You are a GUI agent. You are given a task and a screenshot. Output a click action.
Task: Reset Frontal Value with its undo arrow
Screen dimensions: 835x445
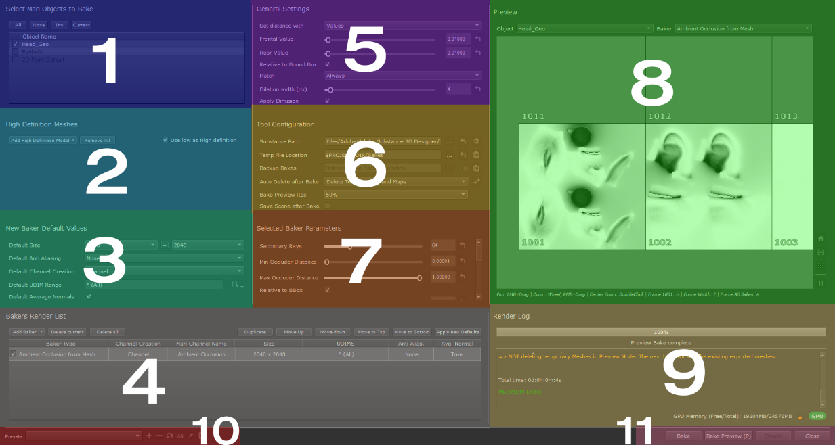point(477,39)
